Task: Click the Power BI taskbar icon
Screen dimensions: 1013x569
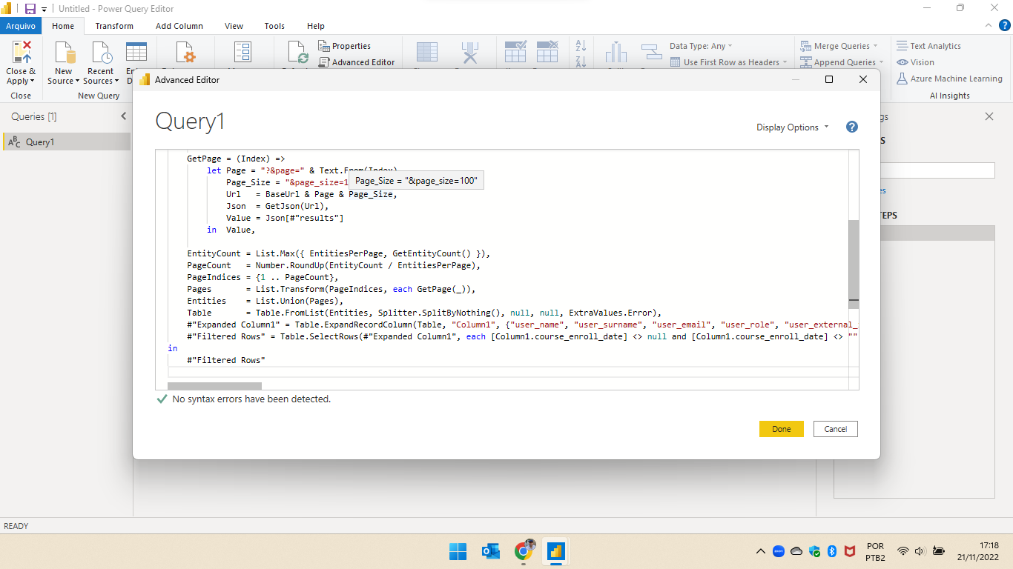Action: coord(556,551)
